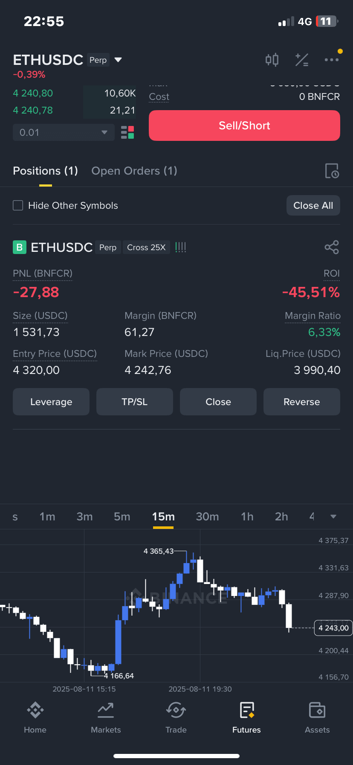Toggle the order book layout icon
The width and height of the screenshot is (353, 765).
(127, 132)
